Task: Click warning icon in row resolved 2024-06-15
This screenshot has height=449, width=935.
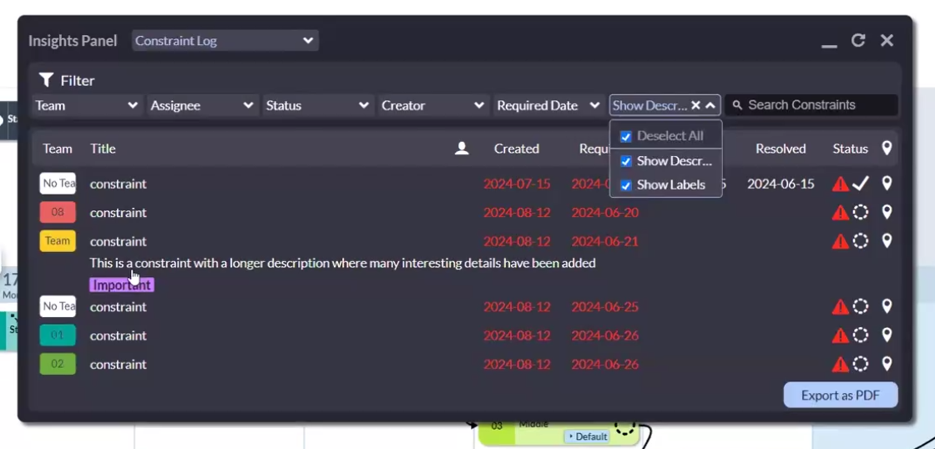Action: click(x=840, y=184)
